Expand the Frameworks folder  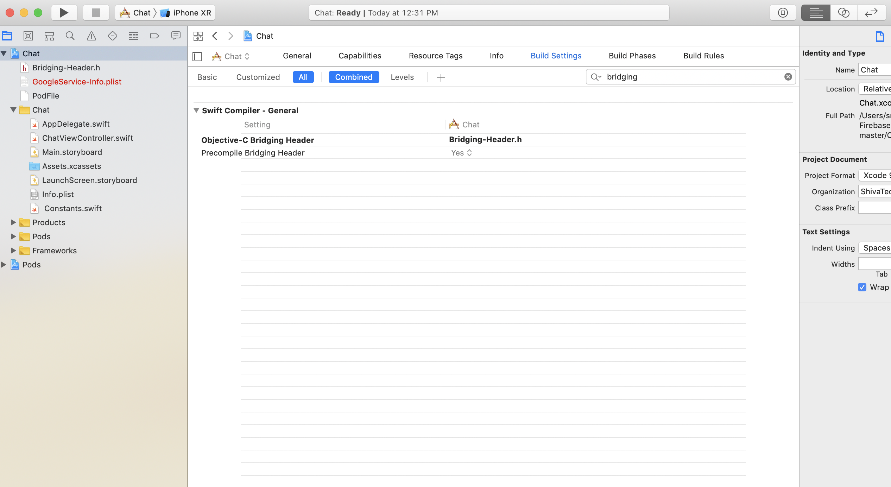click(13, 251)
